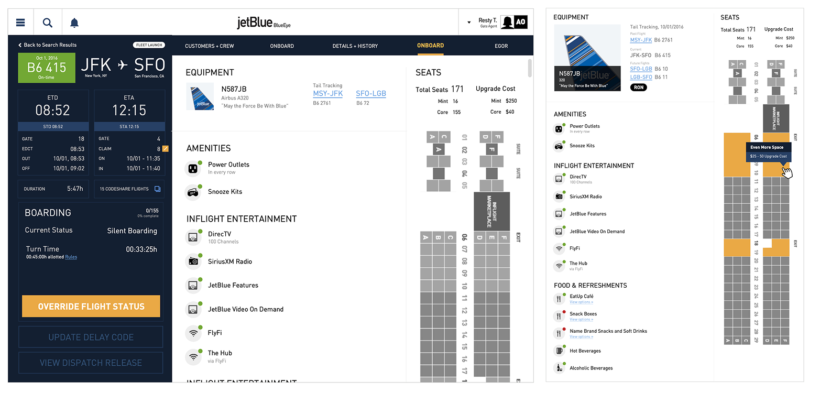This screenshot has width=820, height=393.
Task: Click the small N587JB tail thumbnail in main window
Action: tap(200, 96)
